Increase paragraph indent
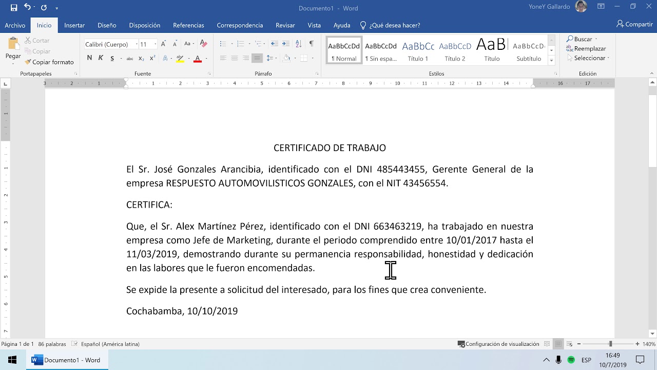This screenshot has height=370, width=657. 286,44
